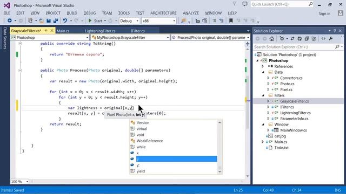Image resolution: width=346 pixels, height=194 pixels.
Task: Click the Sign in link
Action: (324, 13)
